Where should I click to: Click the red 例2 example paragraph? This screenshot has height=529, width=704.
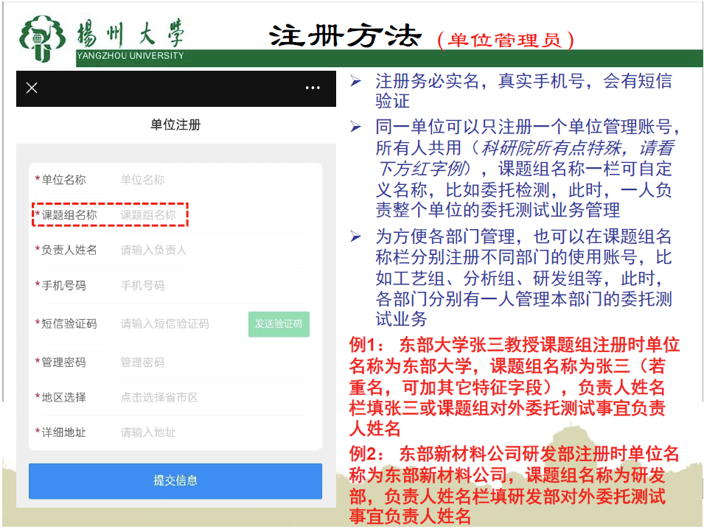515,485
